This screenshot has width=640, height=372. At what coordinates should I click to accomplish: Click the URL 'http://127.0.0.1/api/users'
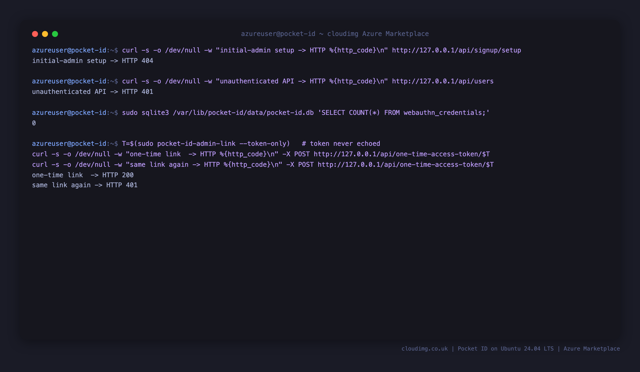point(443,81)
